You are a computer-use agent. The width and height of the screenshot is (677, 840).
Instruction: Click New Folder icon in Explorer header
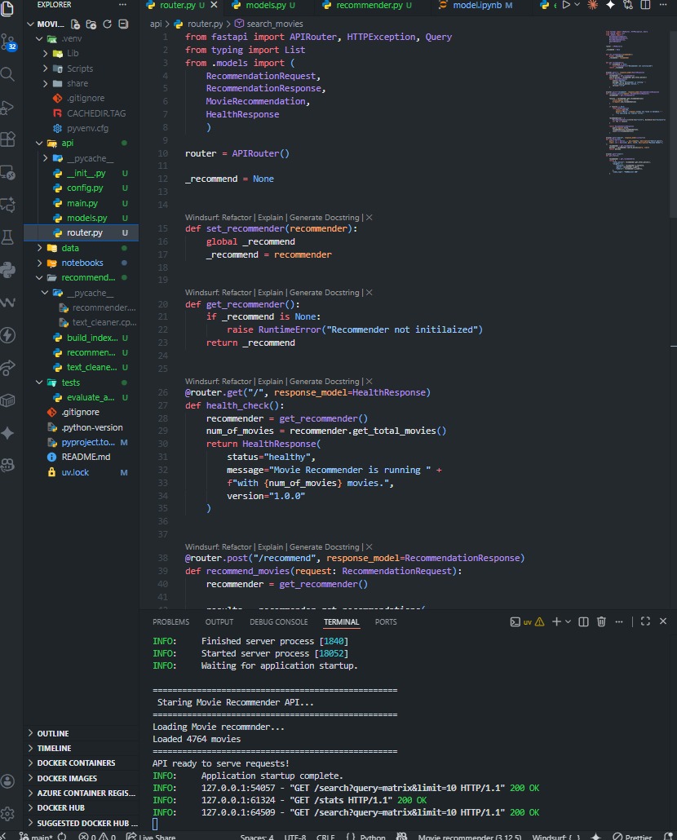[91, 24]
